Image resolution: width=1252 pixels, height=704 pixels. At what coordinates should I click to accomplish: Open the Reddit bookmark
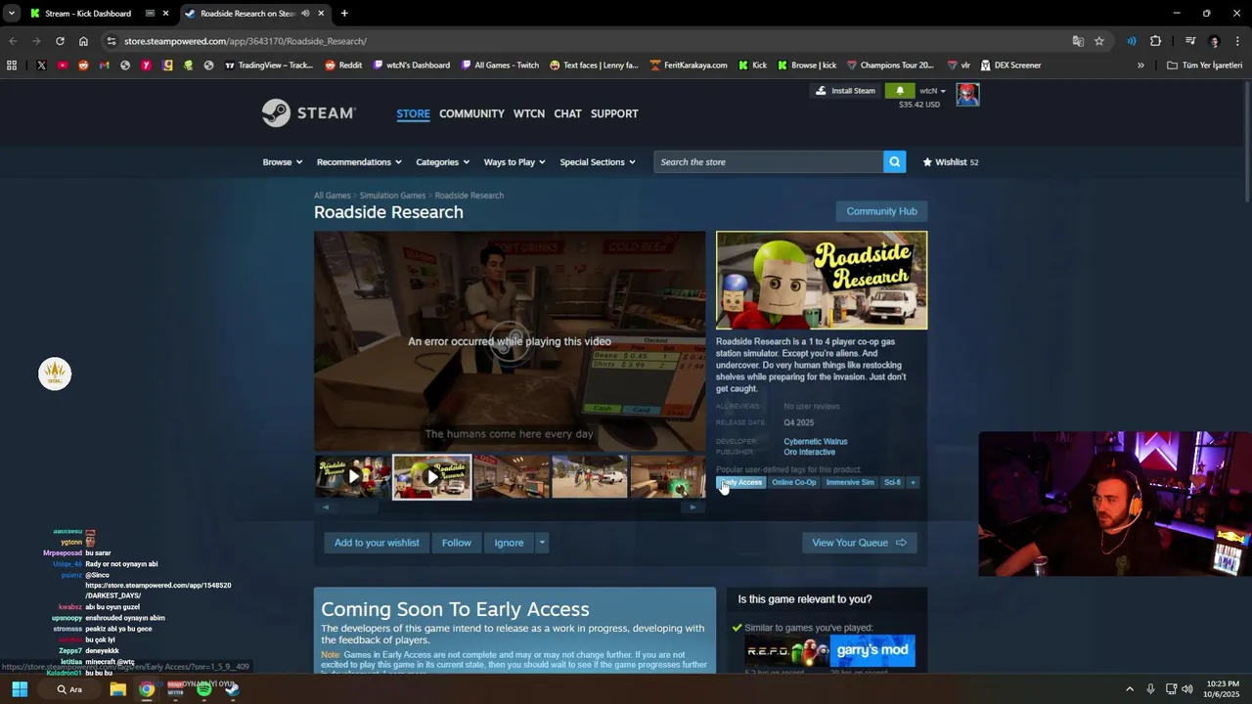click(343, 66)
